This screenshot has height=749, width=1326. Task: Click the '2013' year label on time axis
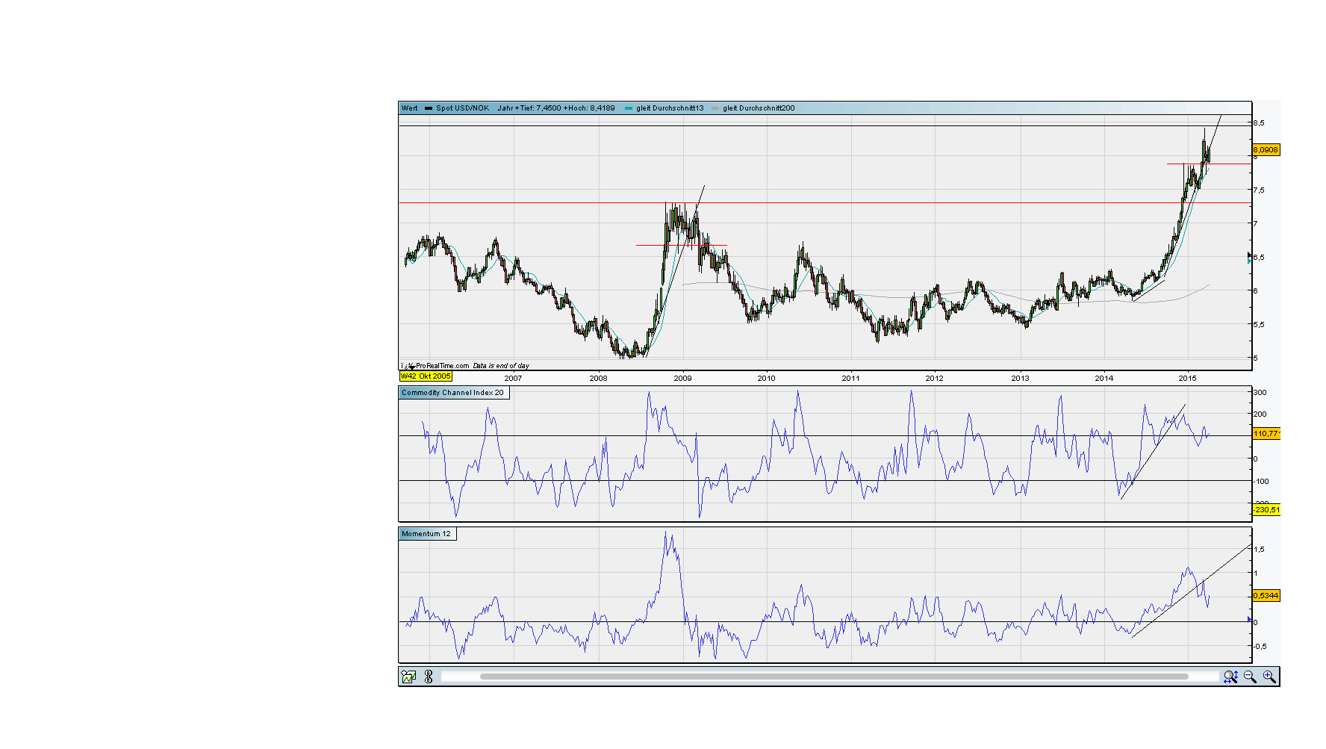pos(1020,378)
